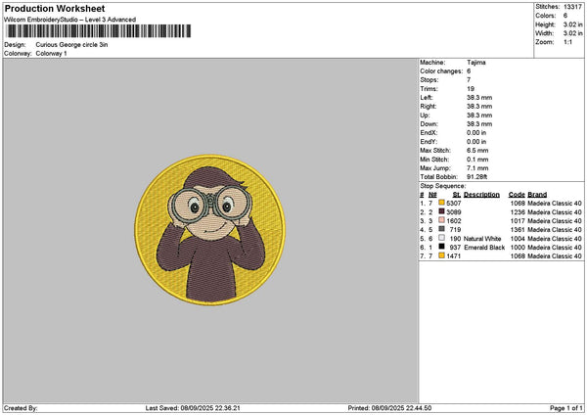The width and height of the screenshot is (587, 415).
Task: Click thread code '1000'
Action: 519,248
